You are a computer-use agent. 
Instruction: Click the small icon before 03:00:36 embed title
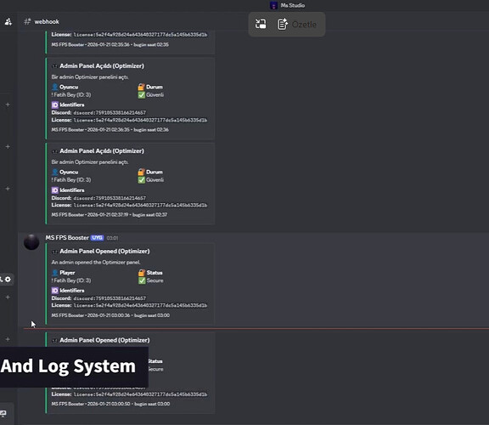click(x=54, y=252)
